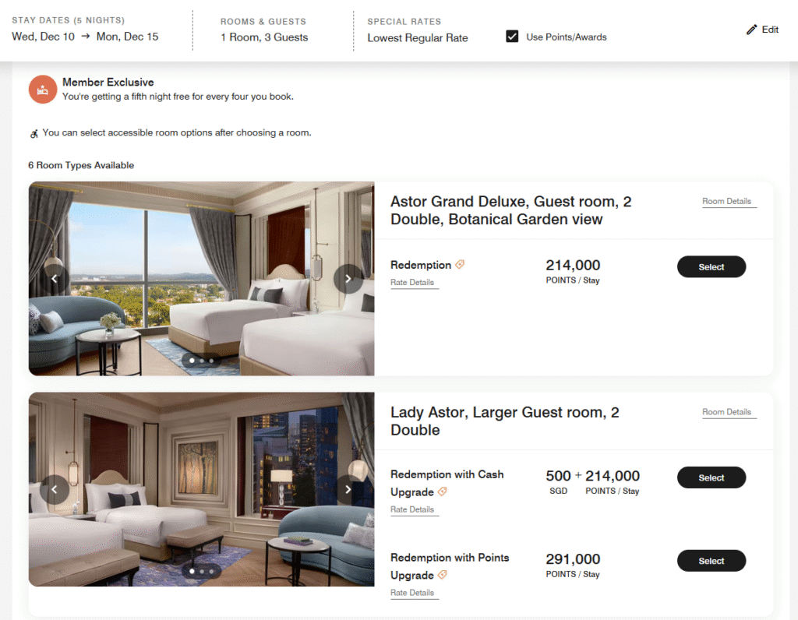Click the Member Exclusive orange badge icon

coord(43,90)
